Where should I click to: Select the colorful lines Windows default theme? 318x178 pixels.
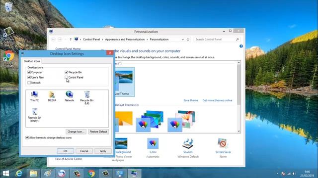click(x=150, y=121)
